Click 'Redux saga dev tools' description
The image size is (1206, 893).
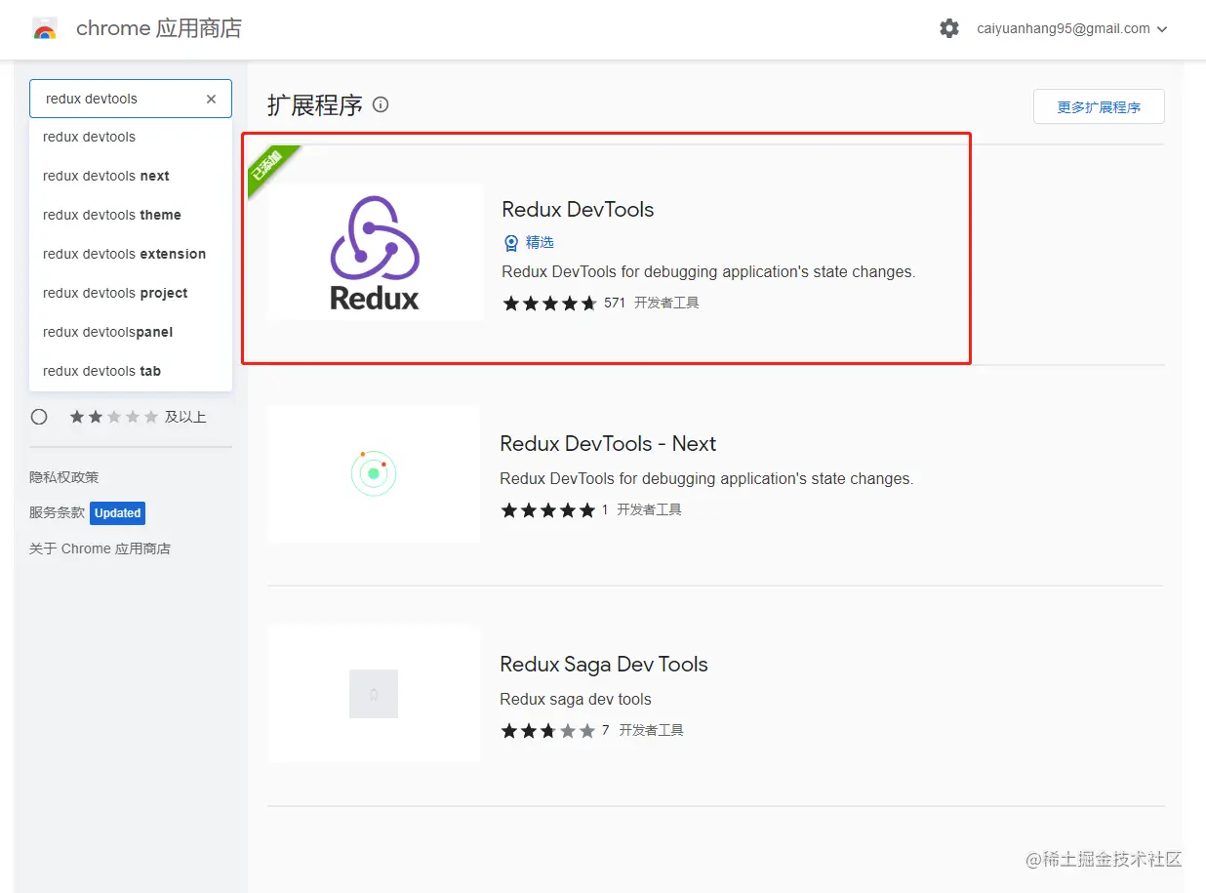coord(576,699)
